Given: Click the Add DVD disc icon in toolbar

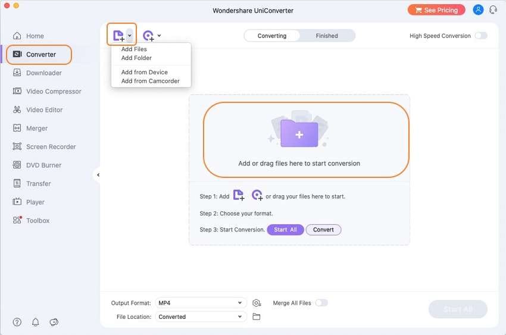Looking at the screenshot, I should [x=148, y=36].
